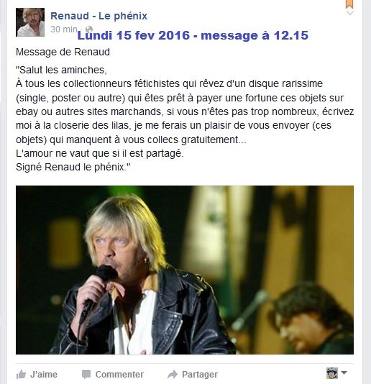
Task: Expand the arrow next to the small avatar
Action: (344, 372)
